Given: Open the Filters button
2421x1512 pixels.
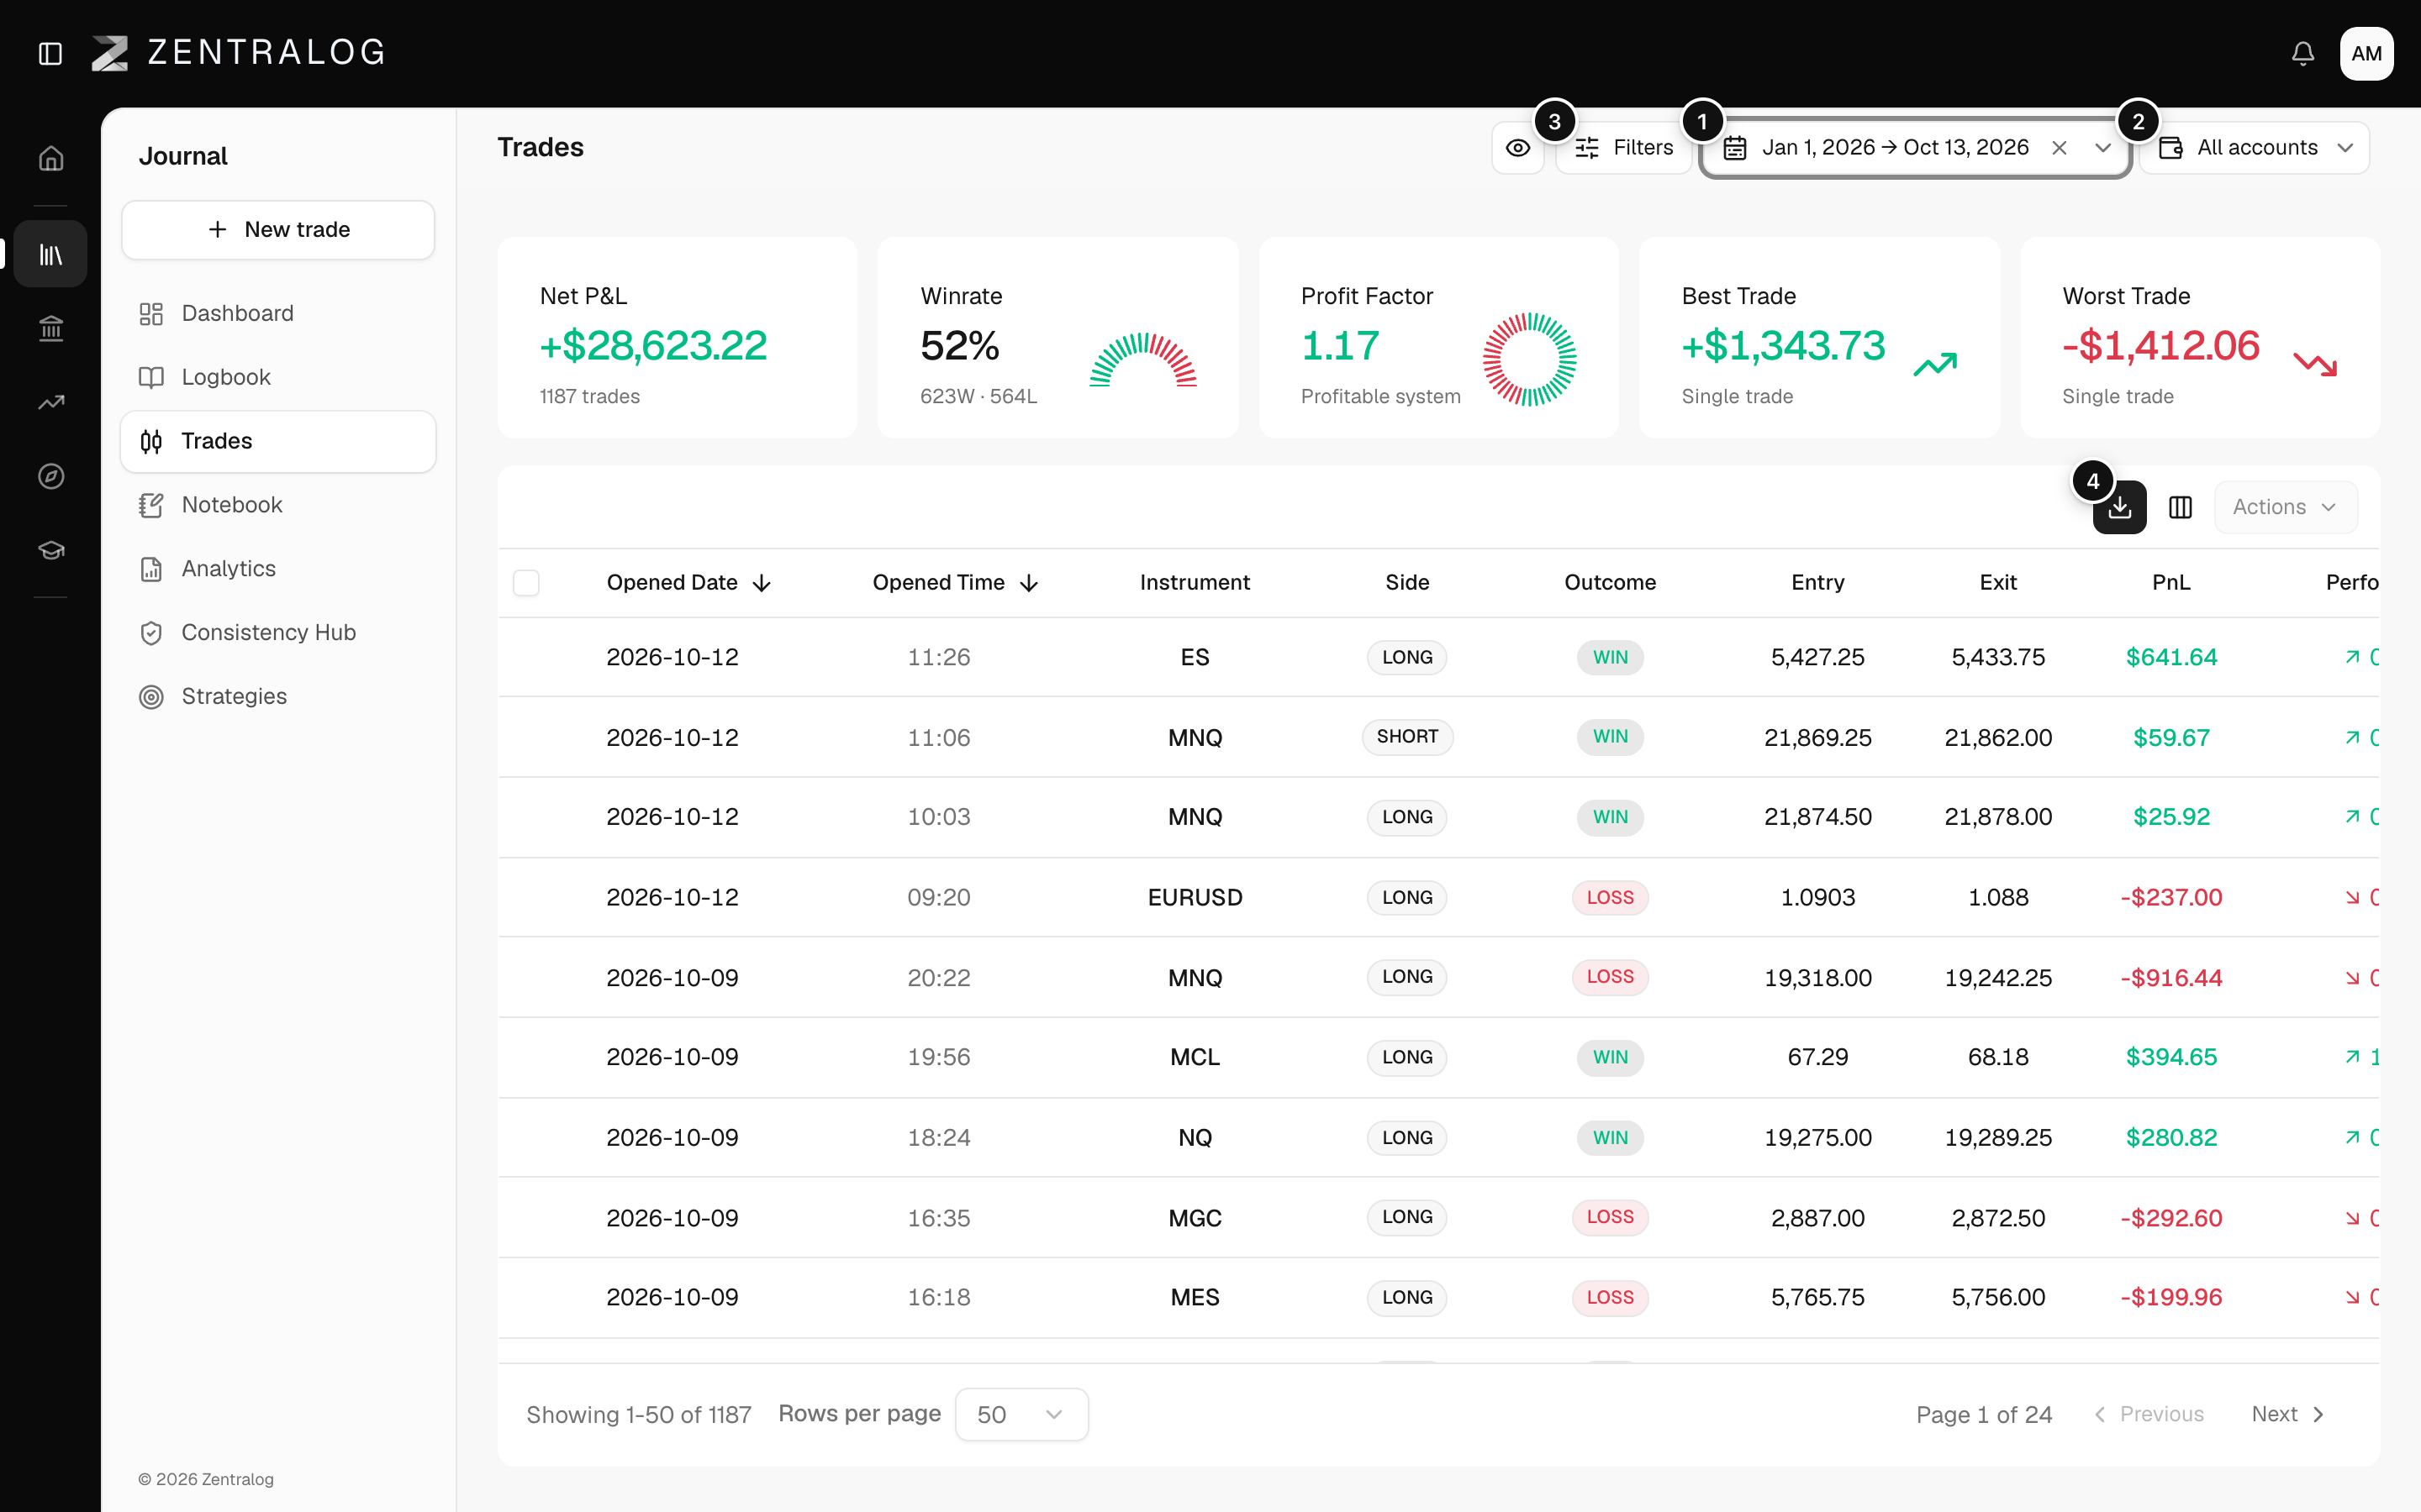Looking at the screenshot, I should (x=1622, y=148).
